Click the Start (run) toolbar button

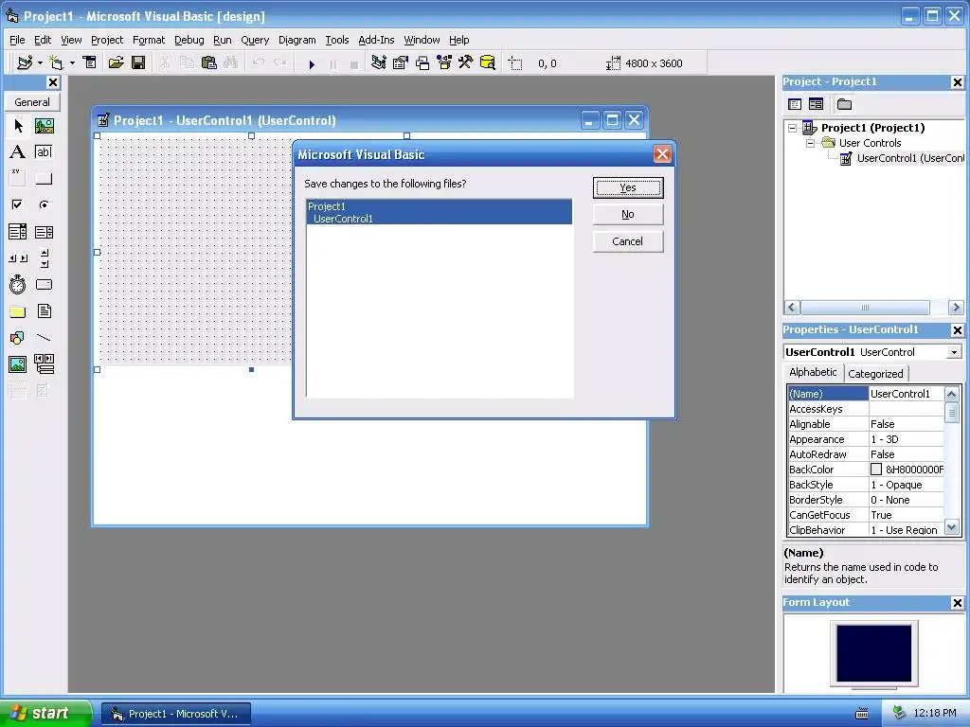point(312,63)
